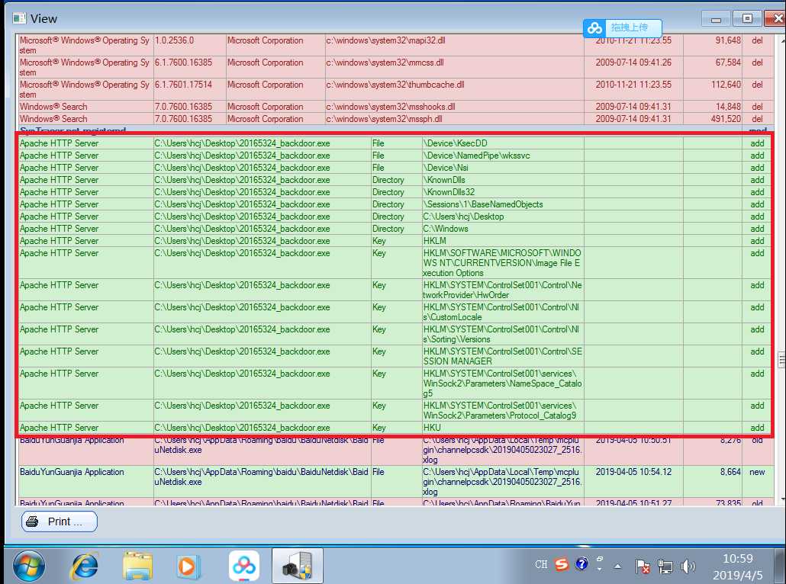Open Action Center flag icon

[x=642, y=566]
